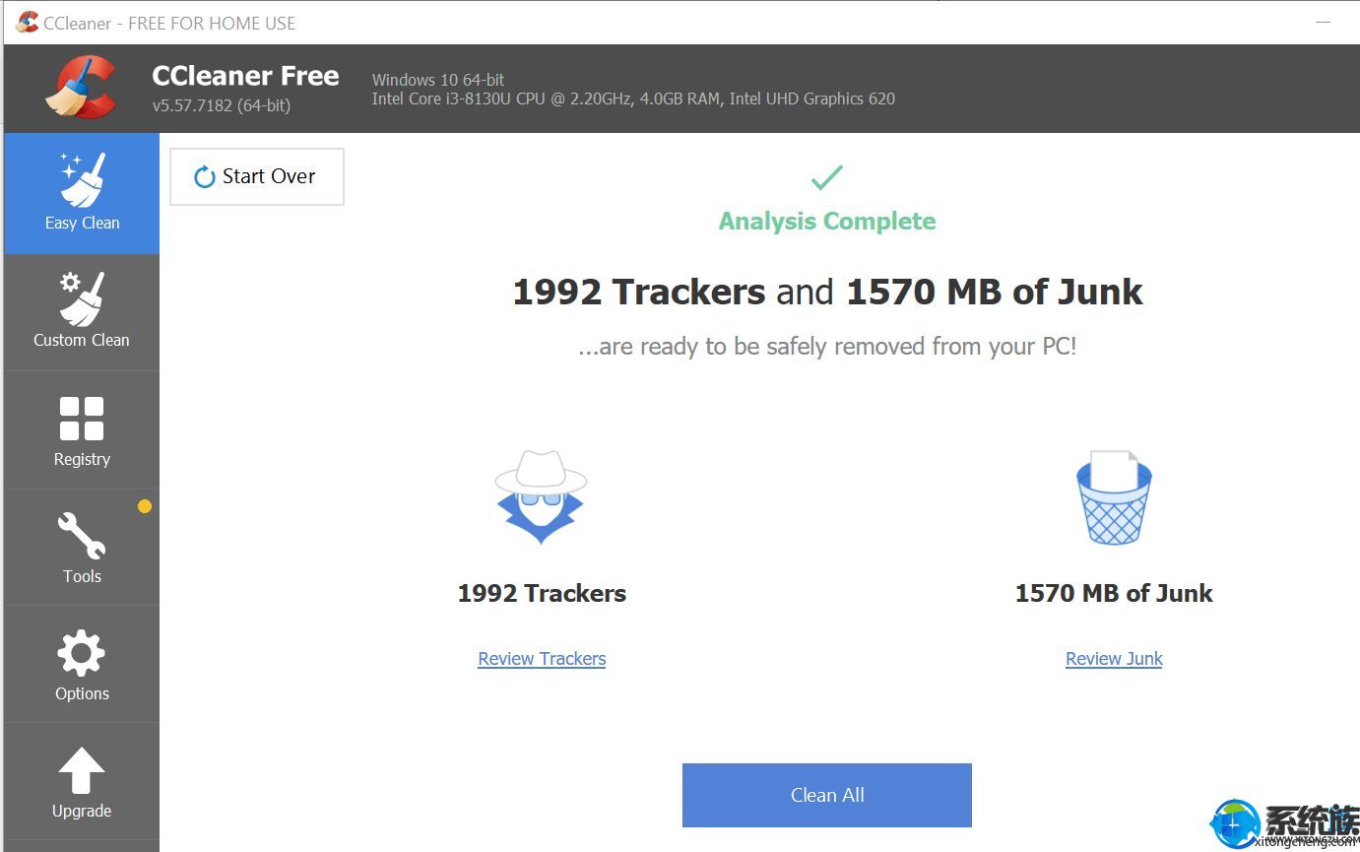The height and width of the screenshot is (852, 1360).
Task: Click the Analysis Complete text
Action: point(827,221)
